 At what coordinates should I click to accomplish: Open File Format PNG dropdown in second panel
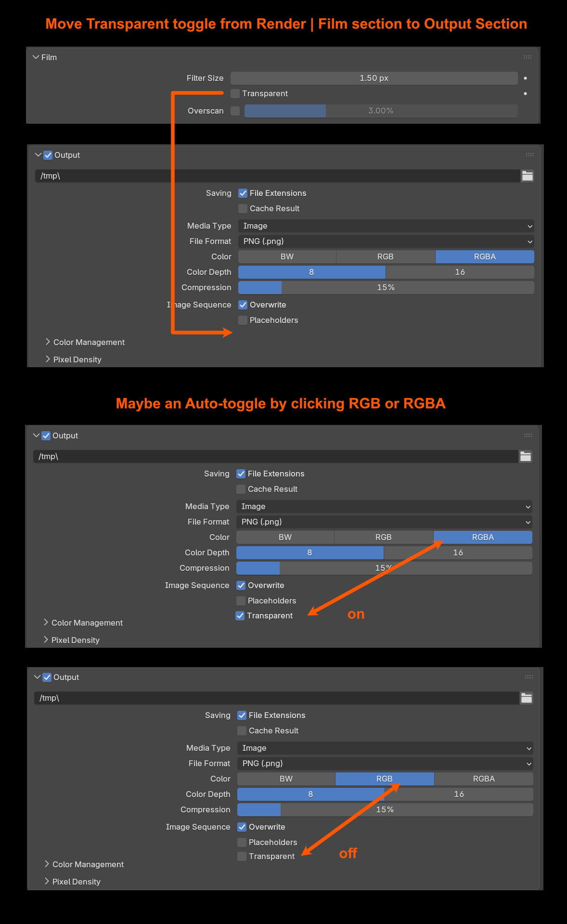pos(384,522)
